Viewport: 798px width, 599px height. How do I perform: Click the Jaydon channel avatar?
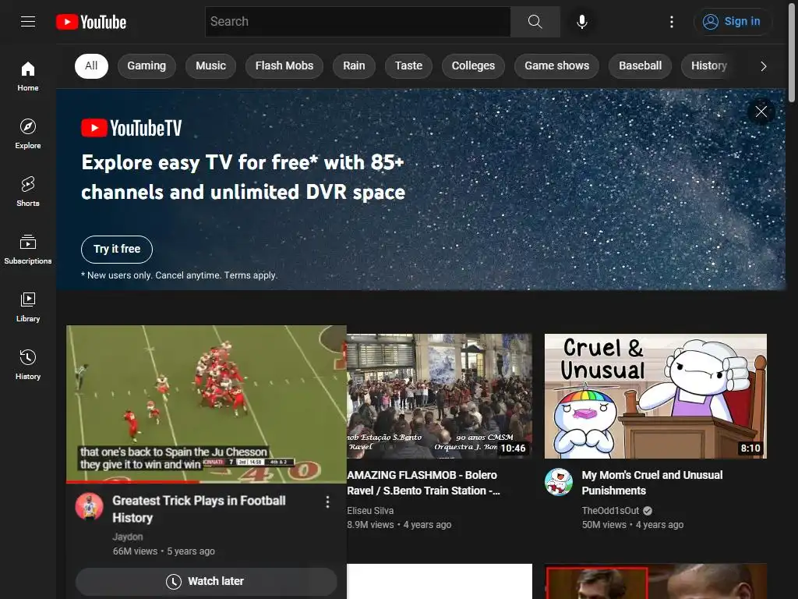(89, 506)
